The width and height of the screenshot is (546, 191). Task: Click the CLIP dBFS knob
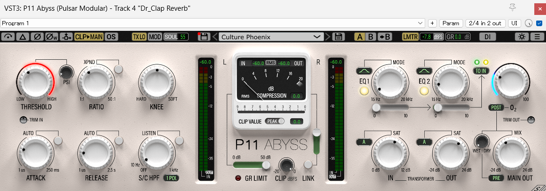(287, 165)
